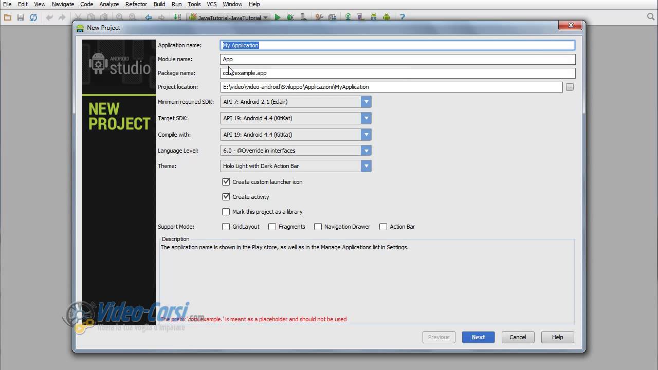Open the Navigate menu

[x=63, y=4]
